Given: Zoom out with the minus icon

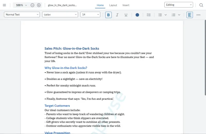Looking at the screenshot, I should tap(32, 5).
